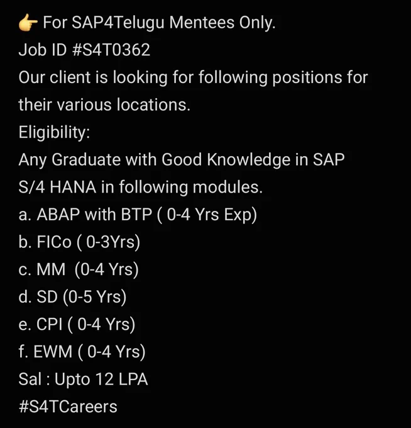Select the MM (0-4 Yrs) entry
The width and height of the screenshot is (411, 428).
[79, 270]
